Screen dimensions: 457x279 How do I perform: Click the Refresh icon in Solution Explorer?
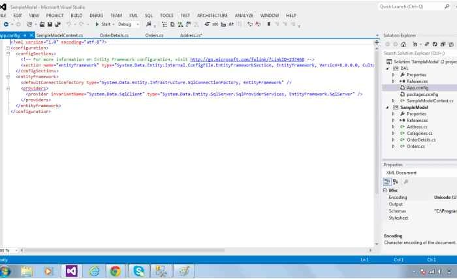pyautogui.click(x=435, y=44)
